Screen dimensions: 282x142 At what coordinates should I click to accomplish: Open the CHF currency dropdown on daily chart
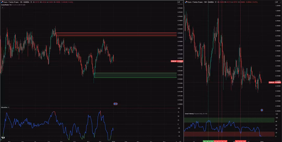[179, 2]
